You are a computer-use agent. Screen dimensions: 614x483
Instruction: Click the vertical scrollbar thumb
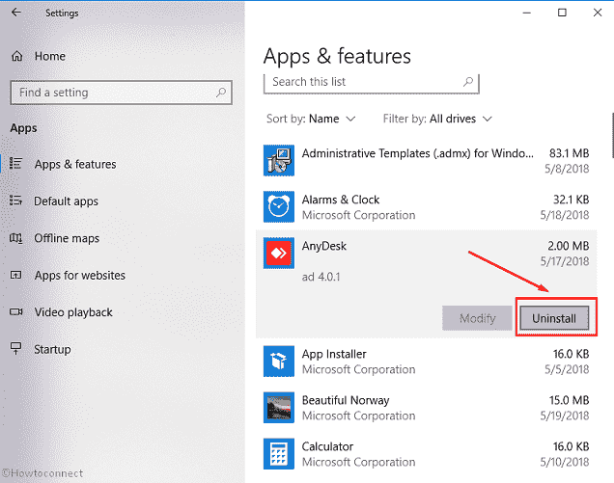click(x=612, y=135)
